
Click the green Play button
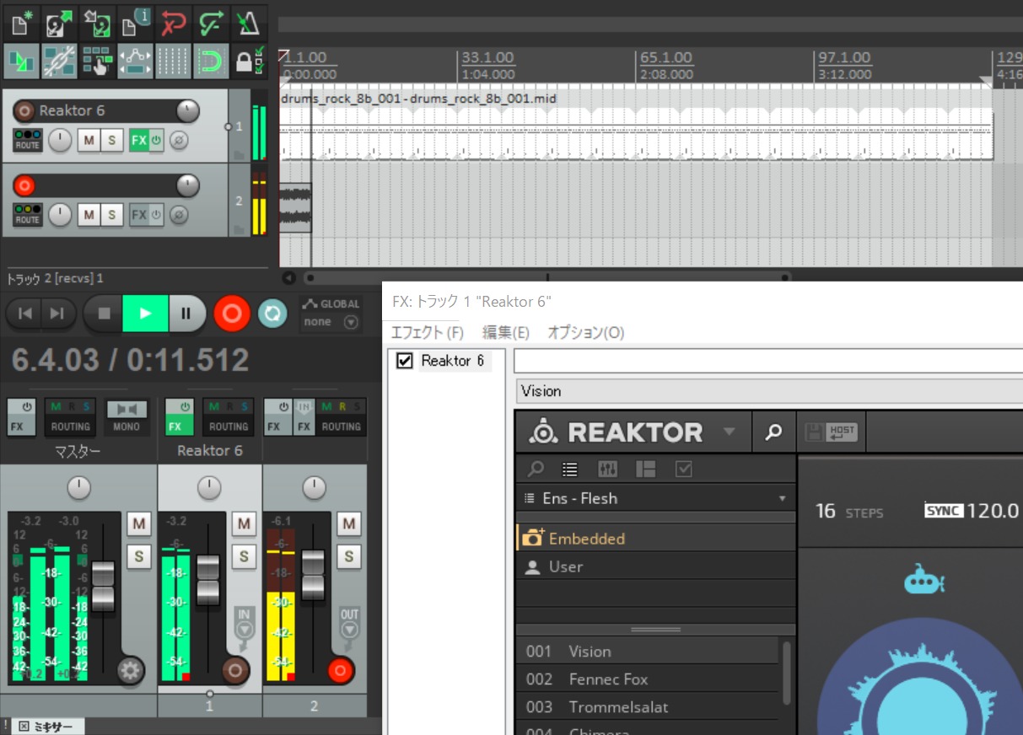pyautogui.click(x=146, y=314)
